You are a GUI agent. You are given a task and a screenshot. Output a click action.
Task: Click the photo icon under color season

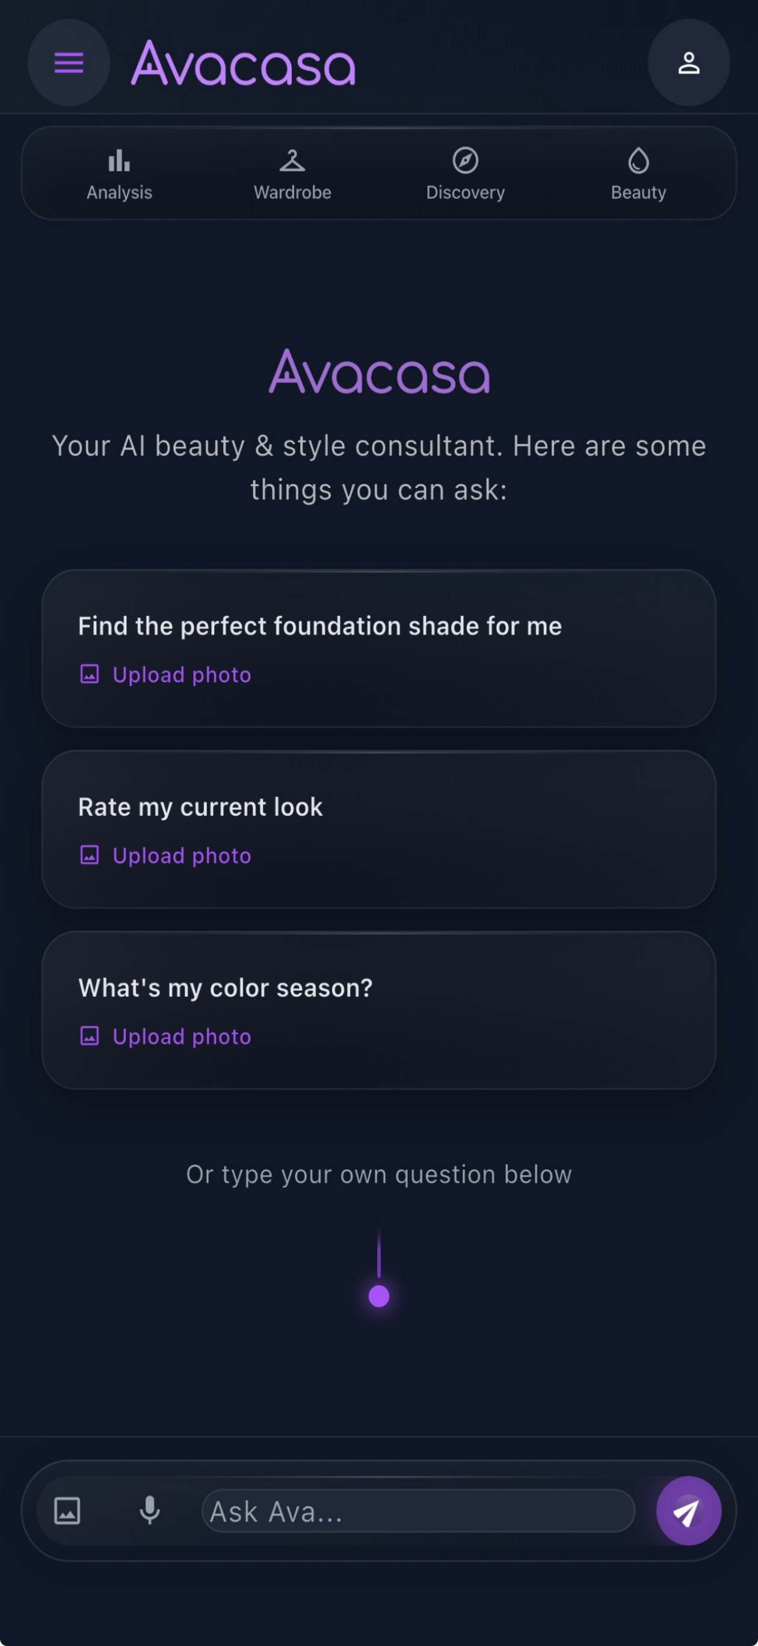pyautogui.click(x=90, y=1036)
